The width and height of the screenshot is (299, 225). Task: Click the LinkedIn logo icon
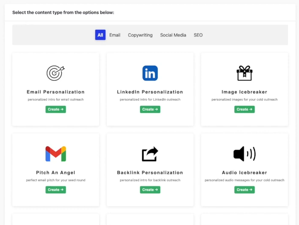(150, 73)
